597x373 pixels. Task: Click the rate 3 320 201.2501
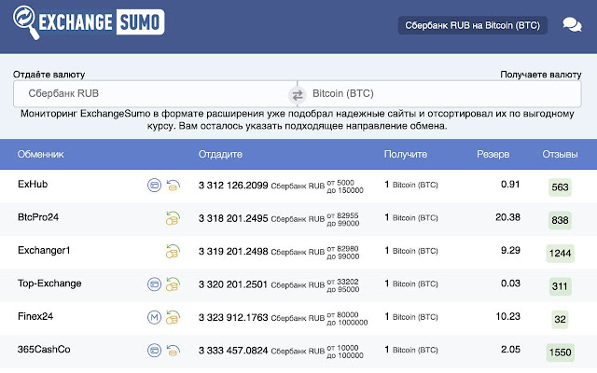click(232, 284)
